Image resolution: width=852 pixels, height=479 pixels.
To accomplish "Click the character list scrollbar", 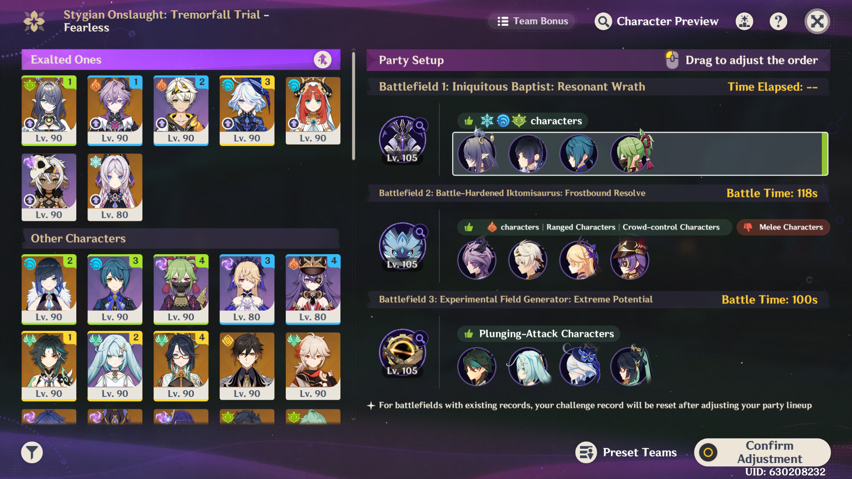I will (354, 106).
